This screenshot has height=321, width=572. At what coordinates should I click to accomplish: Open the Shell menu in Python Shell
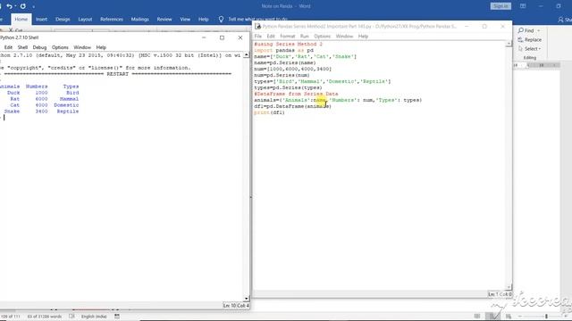click(22, 47)
